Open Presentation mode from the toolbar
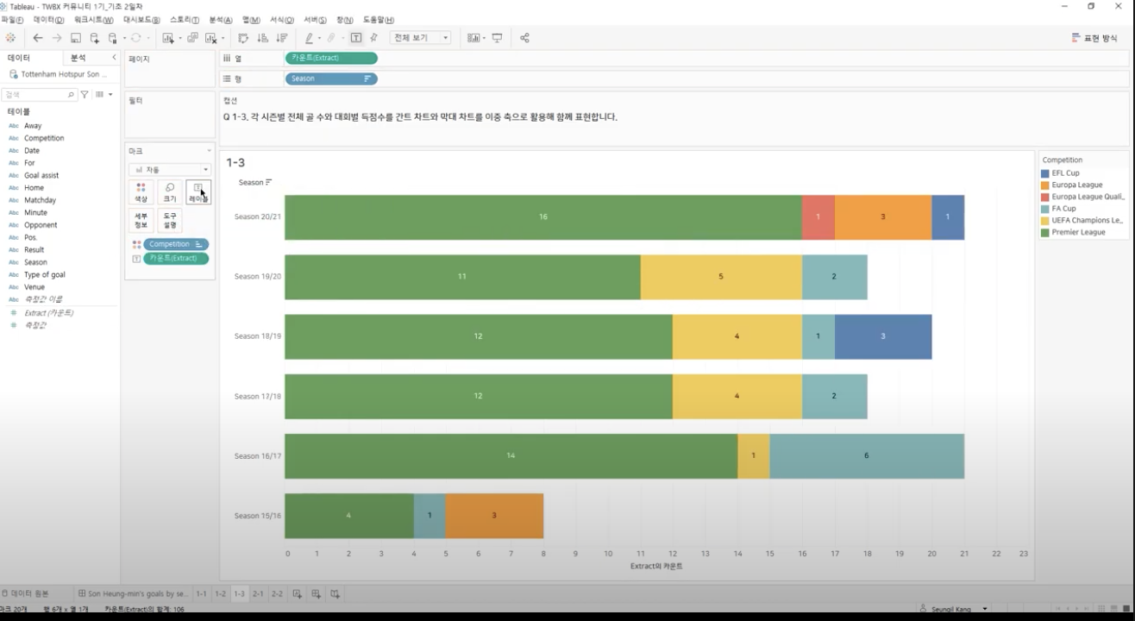Image resolution: width=1135 pixels, height=621 pixels. pyautogui.click(x=497, y=38)
